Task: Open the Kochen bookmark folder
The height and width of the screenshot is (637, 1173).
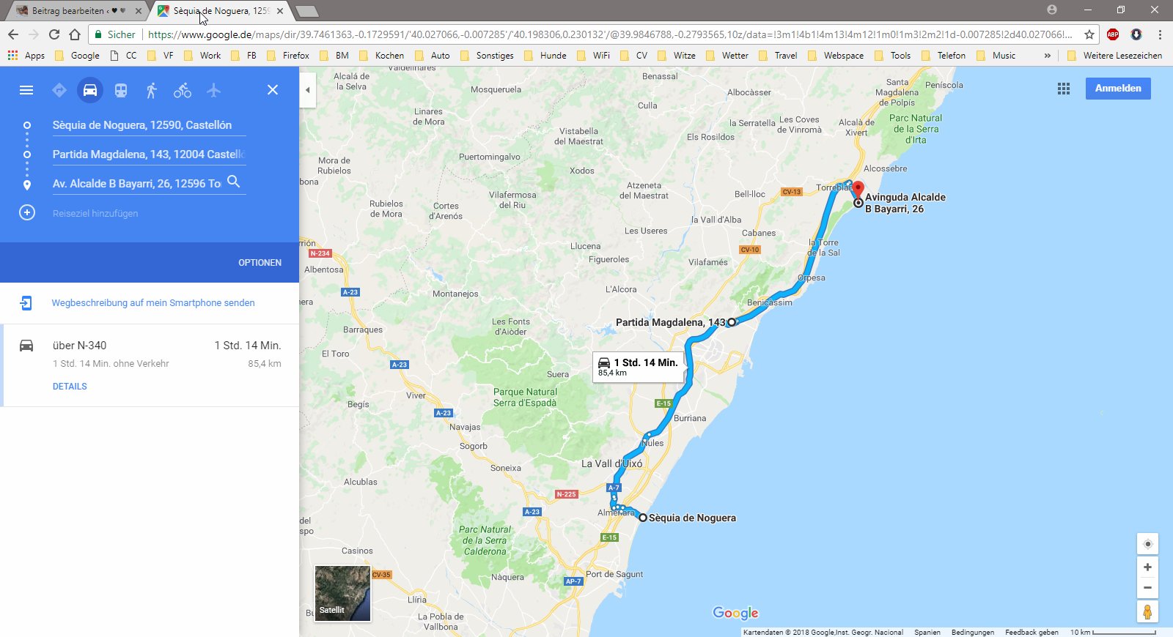Action: pyautogui.click(x=381, y=56)
